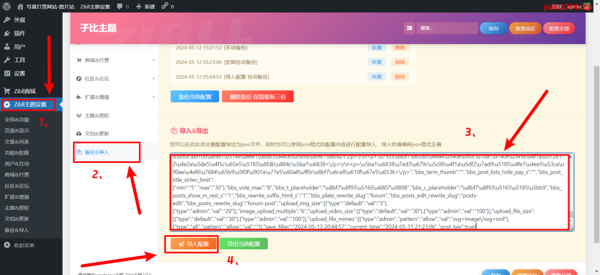Click the 收起菜单 collapse menu arrow icon
Screen dimensions: 600x275
6,245
